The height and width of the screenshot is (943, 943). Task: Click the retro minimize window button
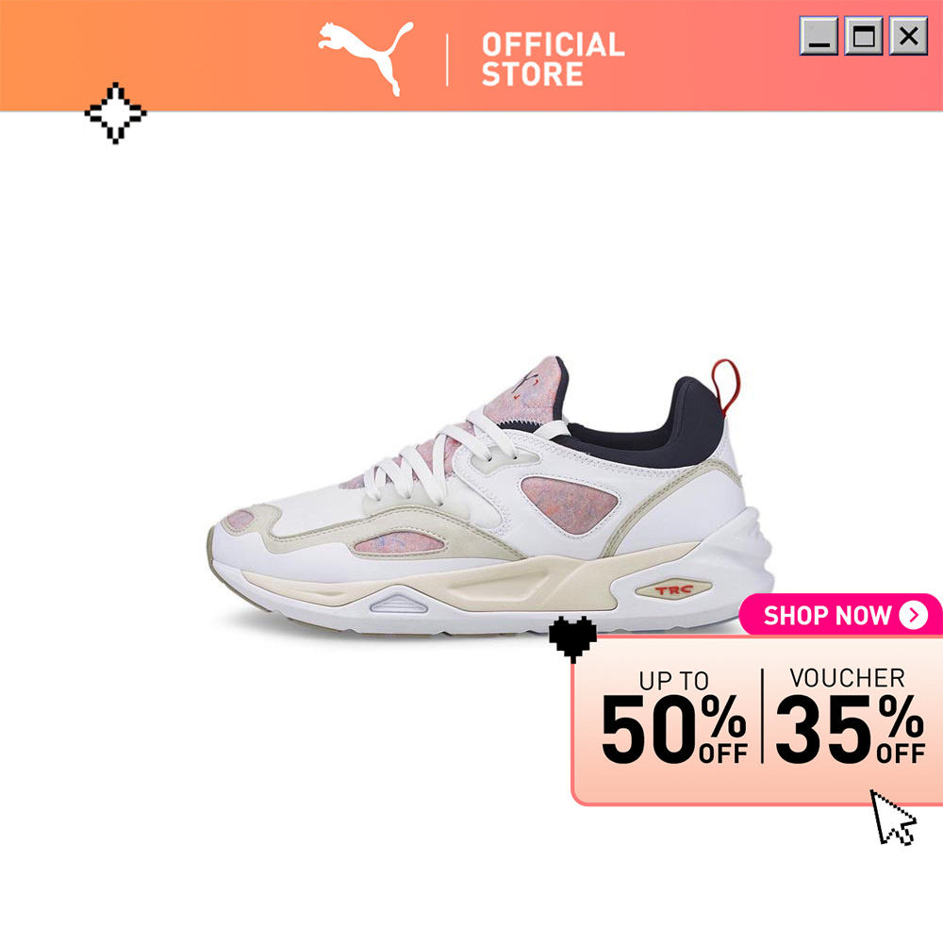coord(819,36)
